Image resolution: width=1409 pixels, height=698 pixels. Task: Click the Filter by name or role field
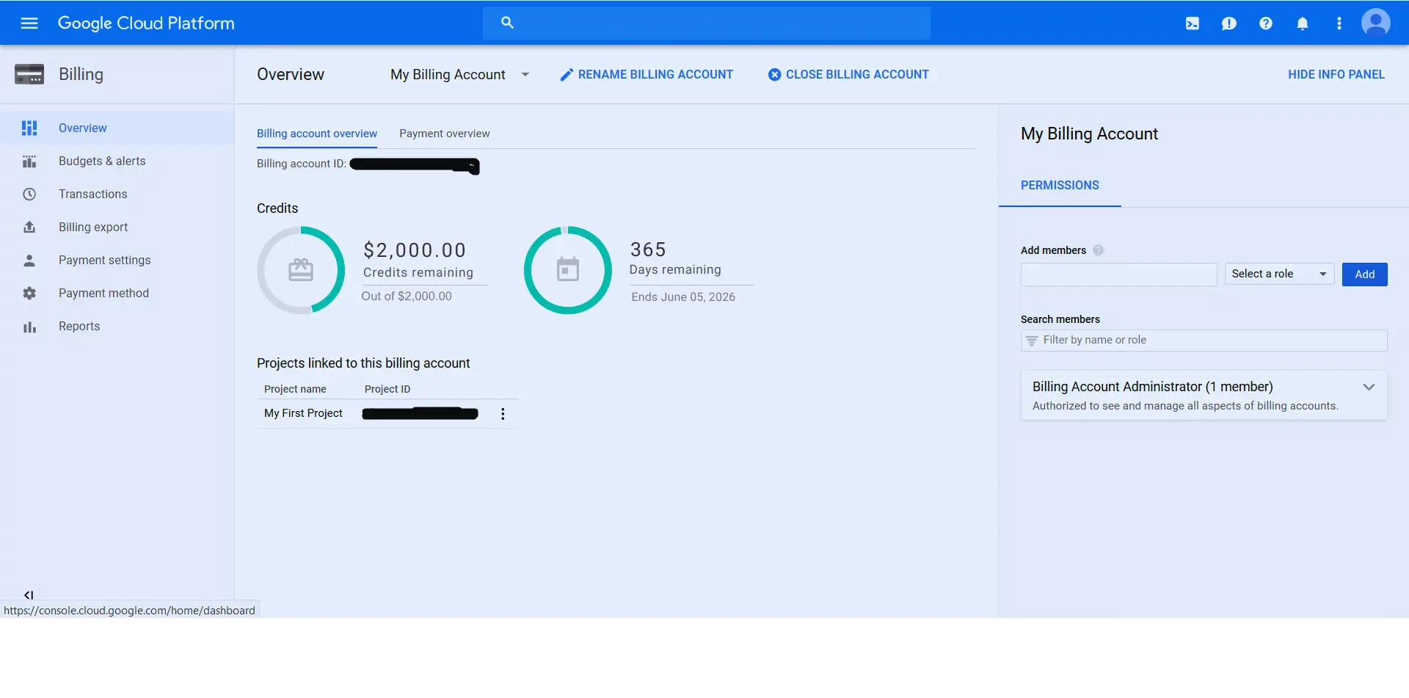[x=1204, y=341]
